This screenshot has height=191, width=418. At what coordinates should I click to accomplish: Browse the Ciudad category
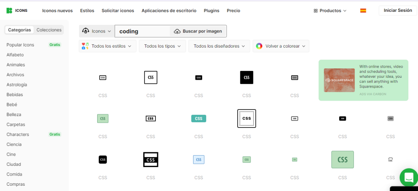pos(14,165)
